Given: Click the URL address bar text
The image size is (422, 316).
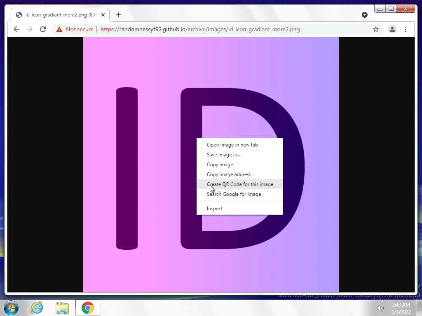Looking at the screenshot, I should (x=200, y=29).
